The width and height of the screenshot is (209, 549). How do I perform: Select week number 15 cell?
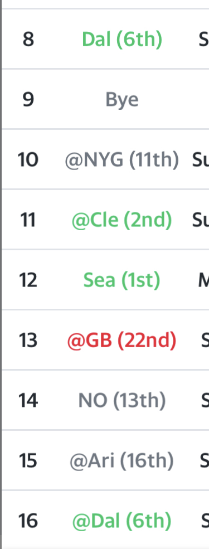(x=28, y=461)
